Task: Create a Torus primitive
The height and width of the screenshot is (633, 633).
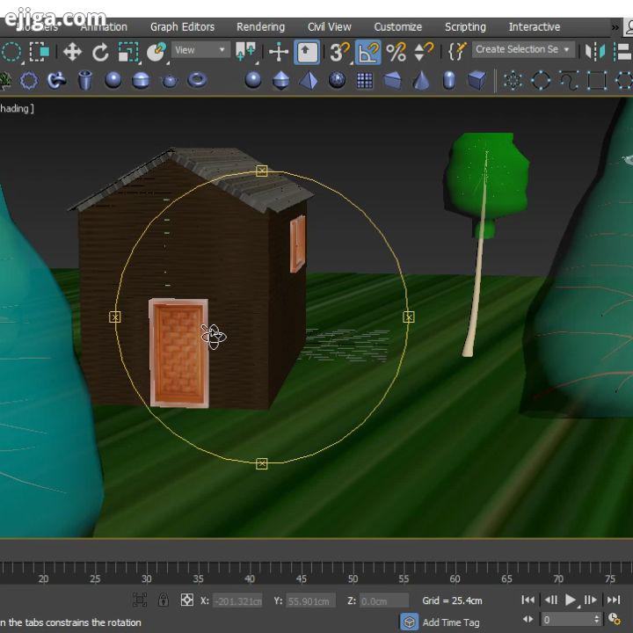Action: [198, 80]
